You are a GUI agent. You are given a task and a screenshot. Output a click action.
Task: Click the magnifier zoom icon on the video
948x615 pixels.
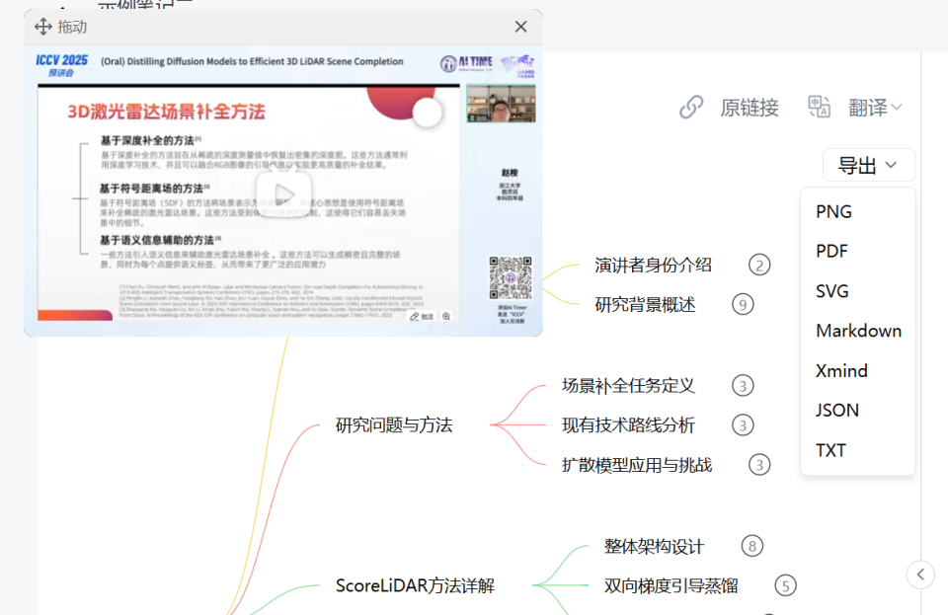(446, 317)
